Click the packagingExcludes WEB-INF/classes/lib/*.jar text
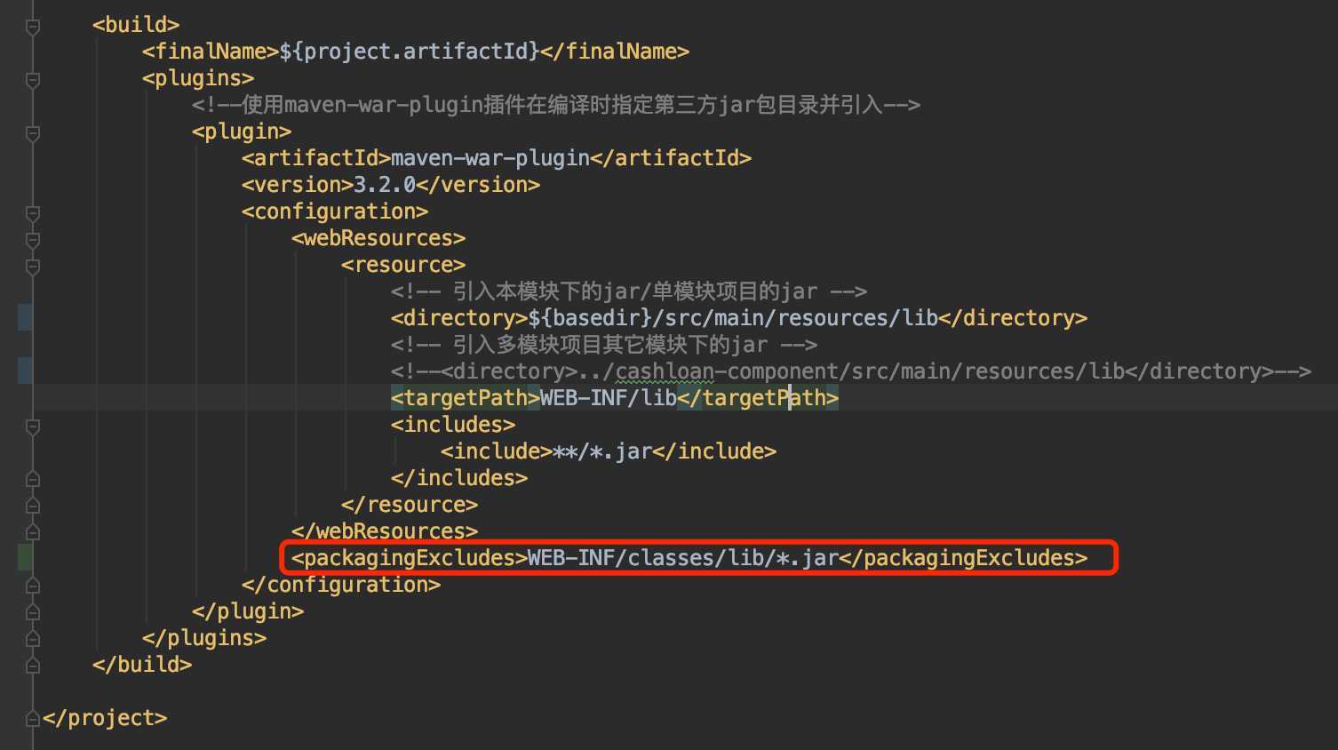Viewport: 1338px width, 750px height. tap(689, 558)
